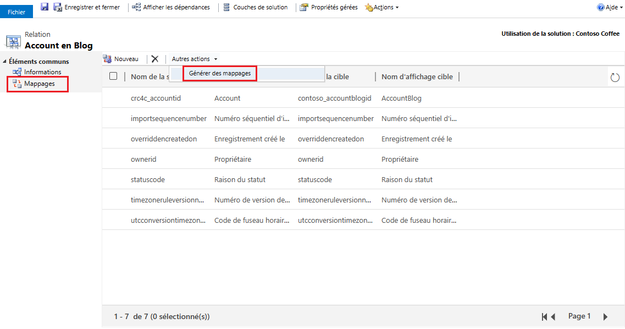
Task: Click the Informations tree icon
Action: pos(16,72)
